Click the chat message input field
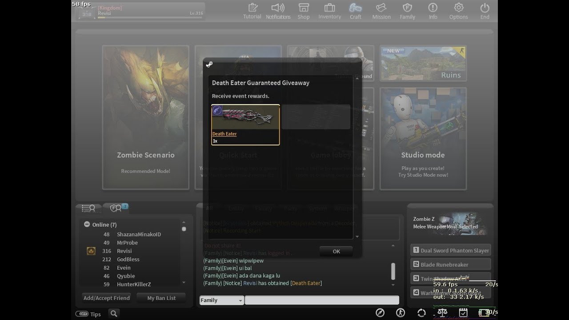The width and height of the screenshot is (569, 320). coord(321,300)
